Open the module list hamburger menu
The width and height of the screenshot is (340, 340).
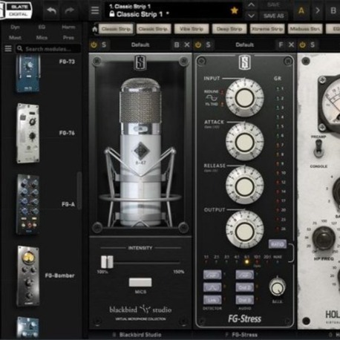coord(8,48)
